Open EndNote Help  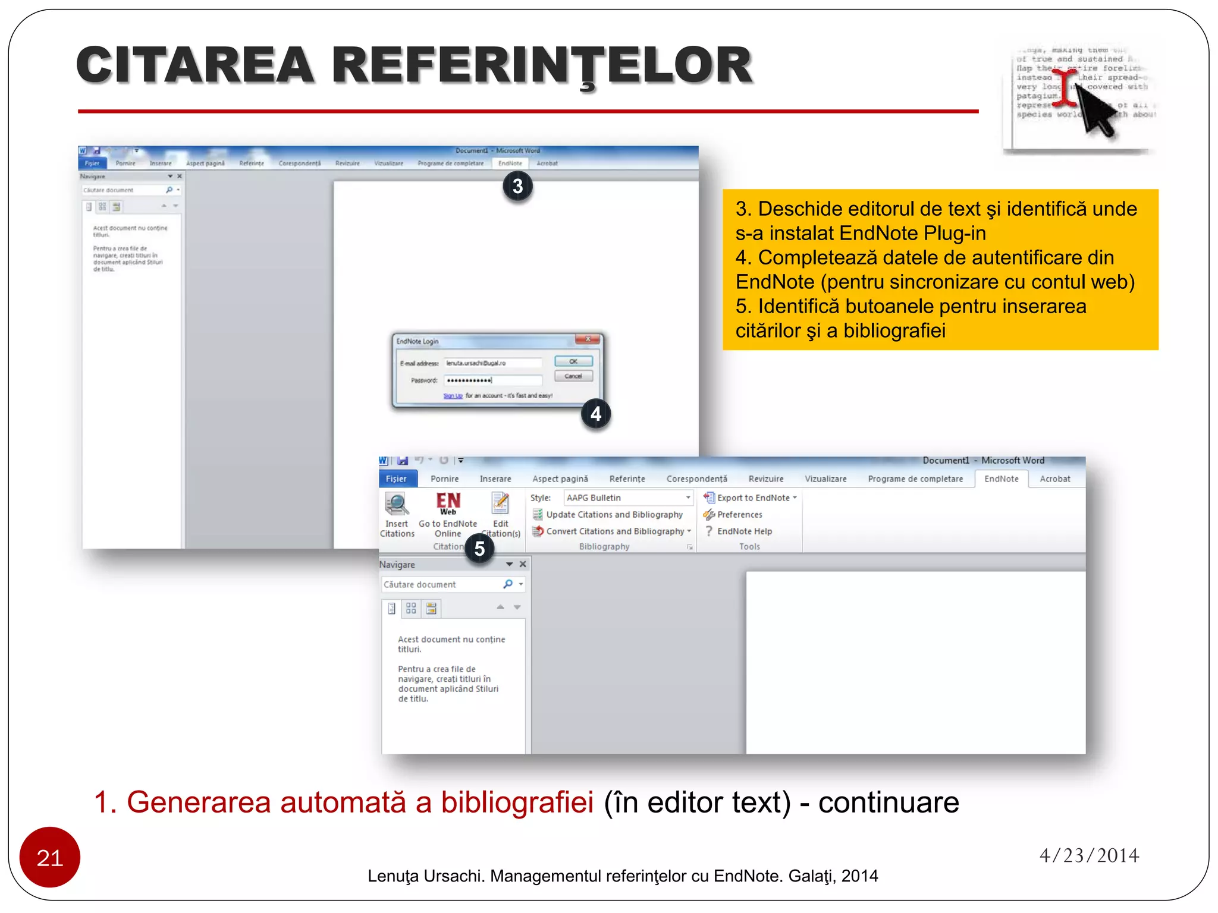(743, 531)
